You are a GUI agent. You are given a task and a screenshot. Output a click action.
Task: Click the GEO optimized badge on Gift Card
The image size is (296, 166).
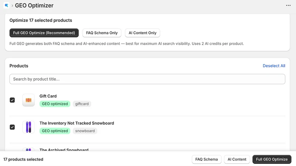point(55,104)
